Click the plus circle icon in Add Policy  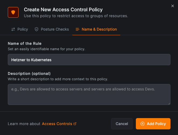coord(143,124)
